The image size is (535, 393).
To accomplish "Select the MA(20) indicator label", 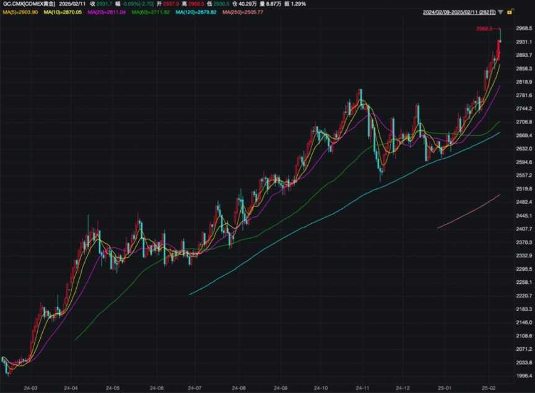I will (107, 12).
